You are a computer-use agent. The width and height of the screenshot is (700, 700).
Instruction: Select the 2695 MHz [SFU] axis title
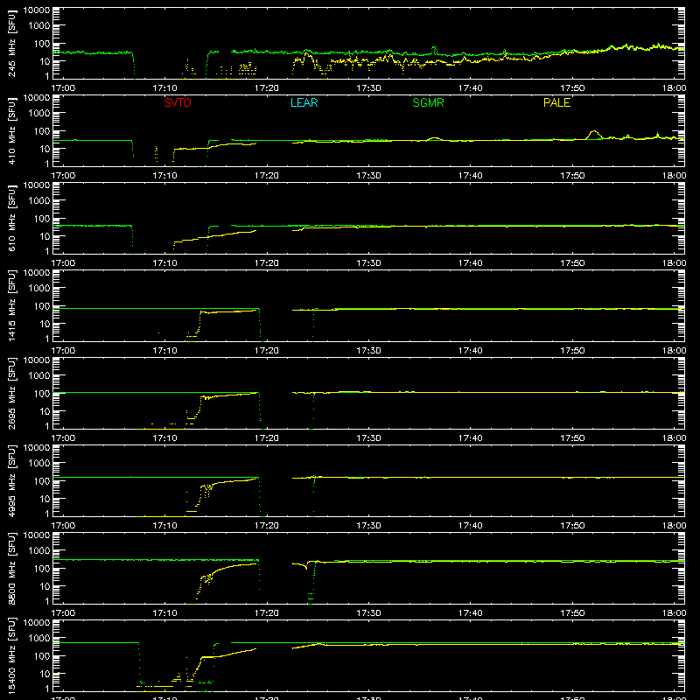pyautogui.click(x=12, y=393)
